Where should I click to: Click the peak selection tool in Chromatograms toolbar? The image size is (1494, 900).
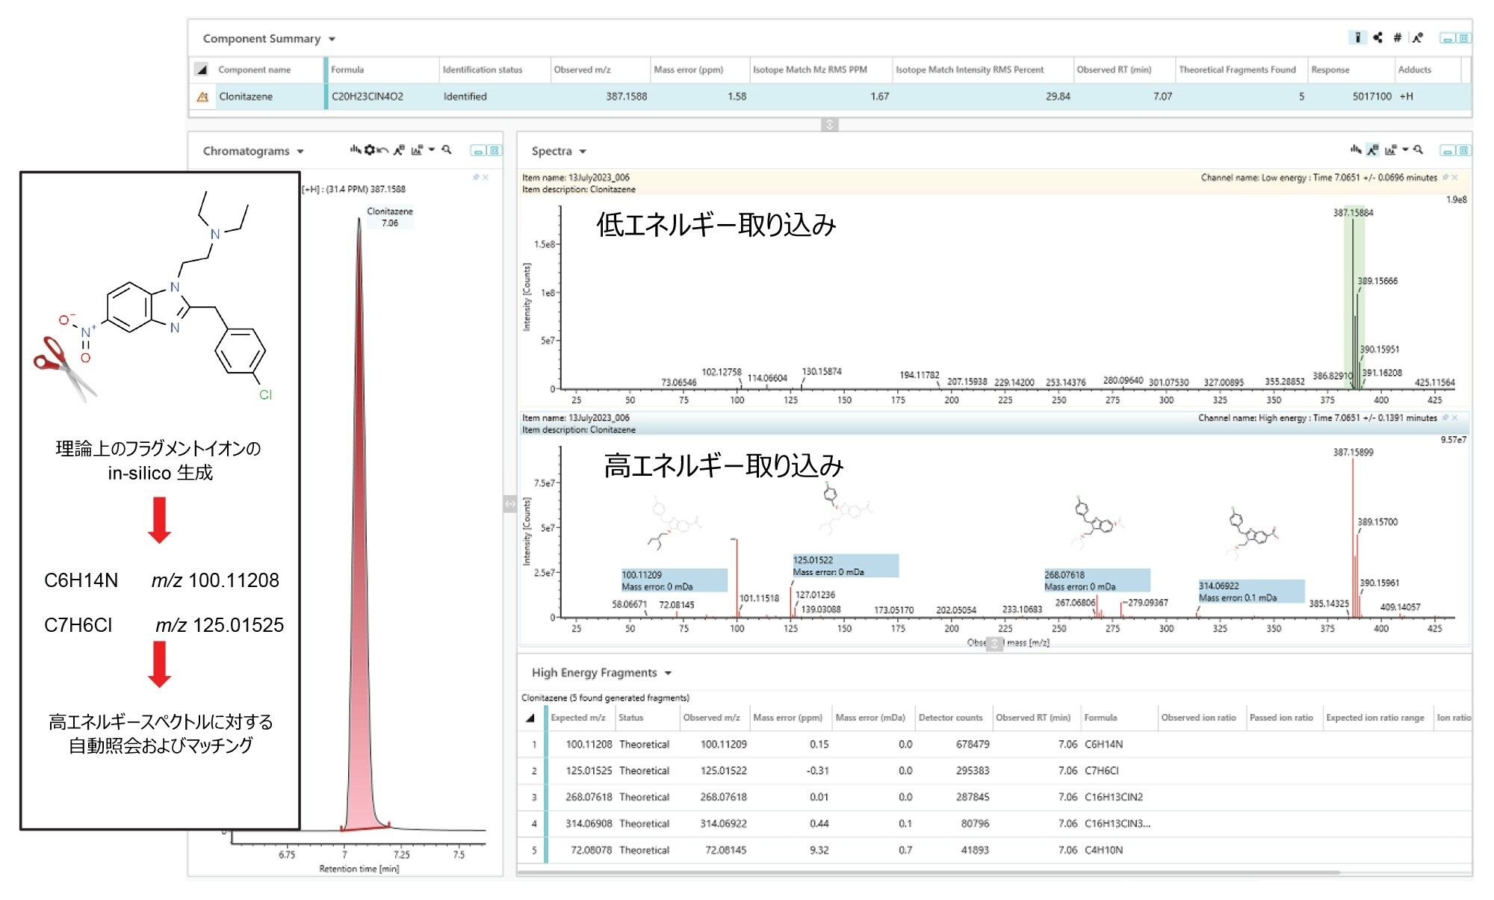(x=356, y=150)
